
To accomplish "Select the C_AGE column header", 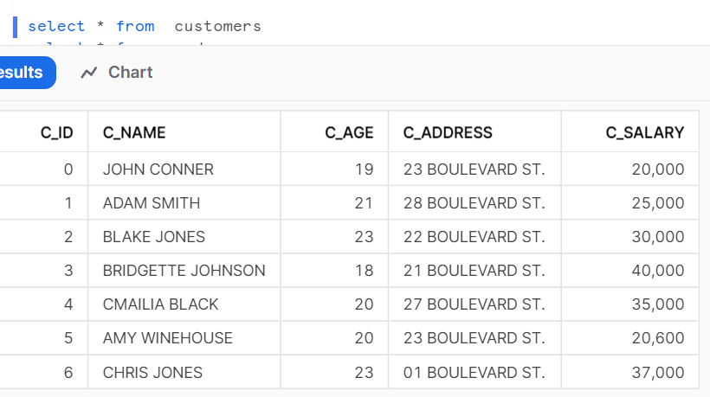I will click(x=334, y=132).
